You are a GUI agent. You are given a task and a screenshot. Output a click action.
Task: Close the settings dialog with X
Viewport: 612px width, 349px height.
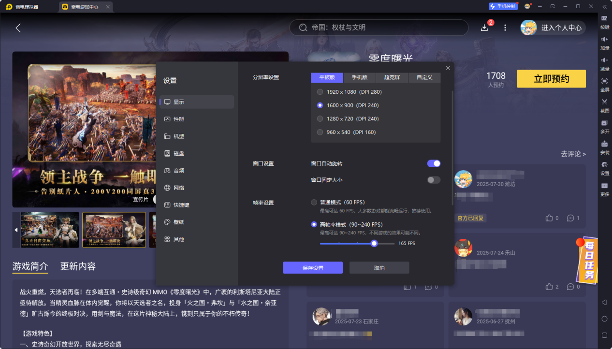click(448, 68)
